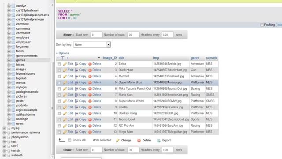Click red Delete icon in Mario Kart row
282x159 pixels.
tap(90, 95)
